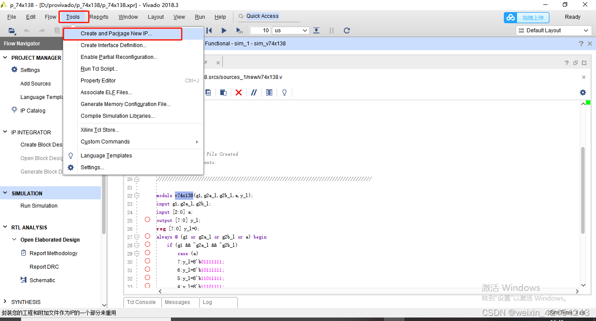Open editor settings gear icon
This screenshot has height=321, width=596.
[x=582, y=92]
